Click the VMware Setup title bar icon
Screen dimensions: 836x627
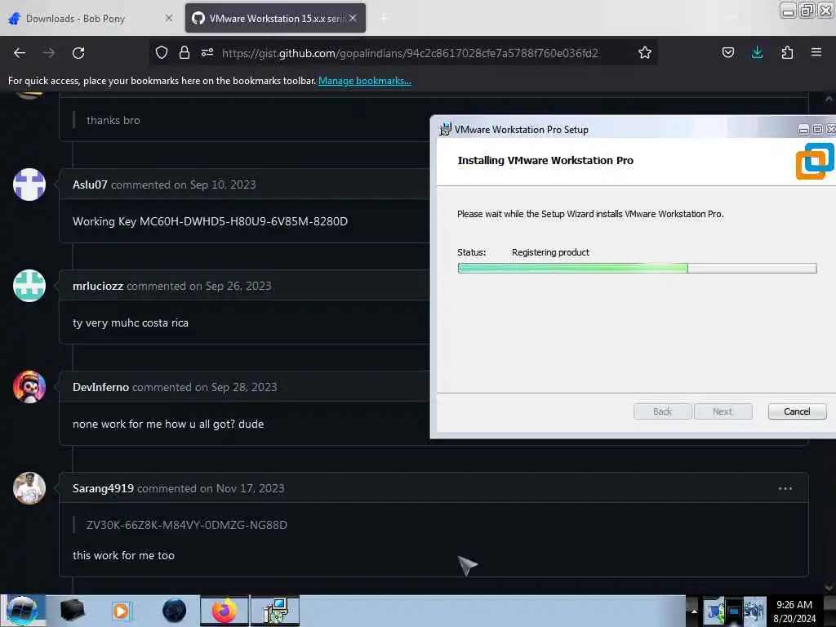(x=445, y=130)
